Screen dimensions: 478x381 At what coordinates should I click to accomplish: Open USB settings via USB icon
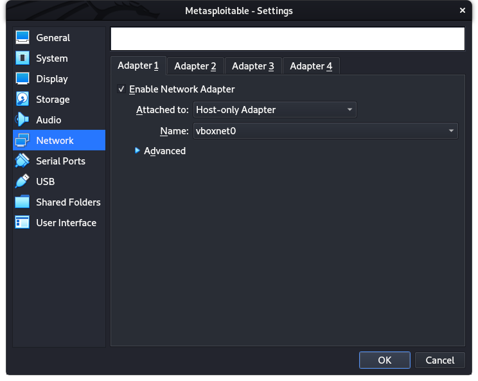(x=22, y=182)
